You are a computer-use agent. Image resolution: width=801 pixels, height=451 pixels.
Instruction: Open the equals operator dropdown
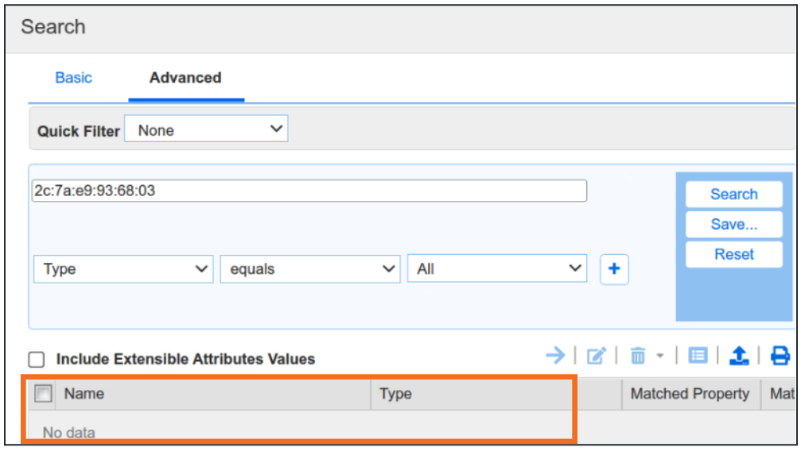(x=309, y=269)
